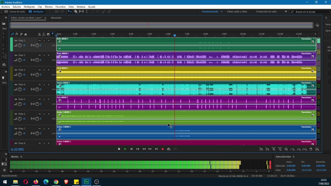331x186 pixels.
Task: Open Selección/vista panel menu
Action: point(294,157)
